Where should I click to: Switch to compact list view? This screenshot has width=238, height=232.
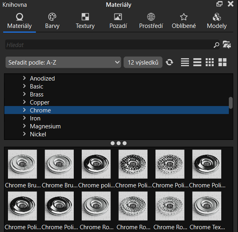[x=185, y=62]
